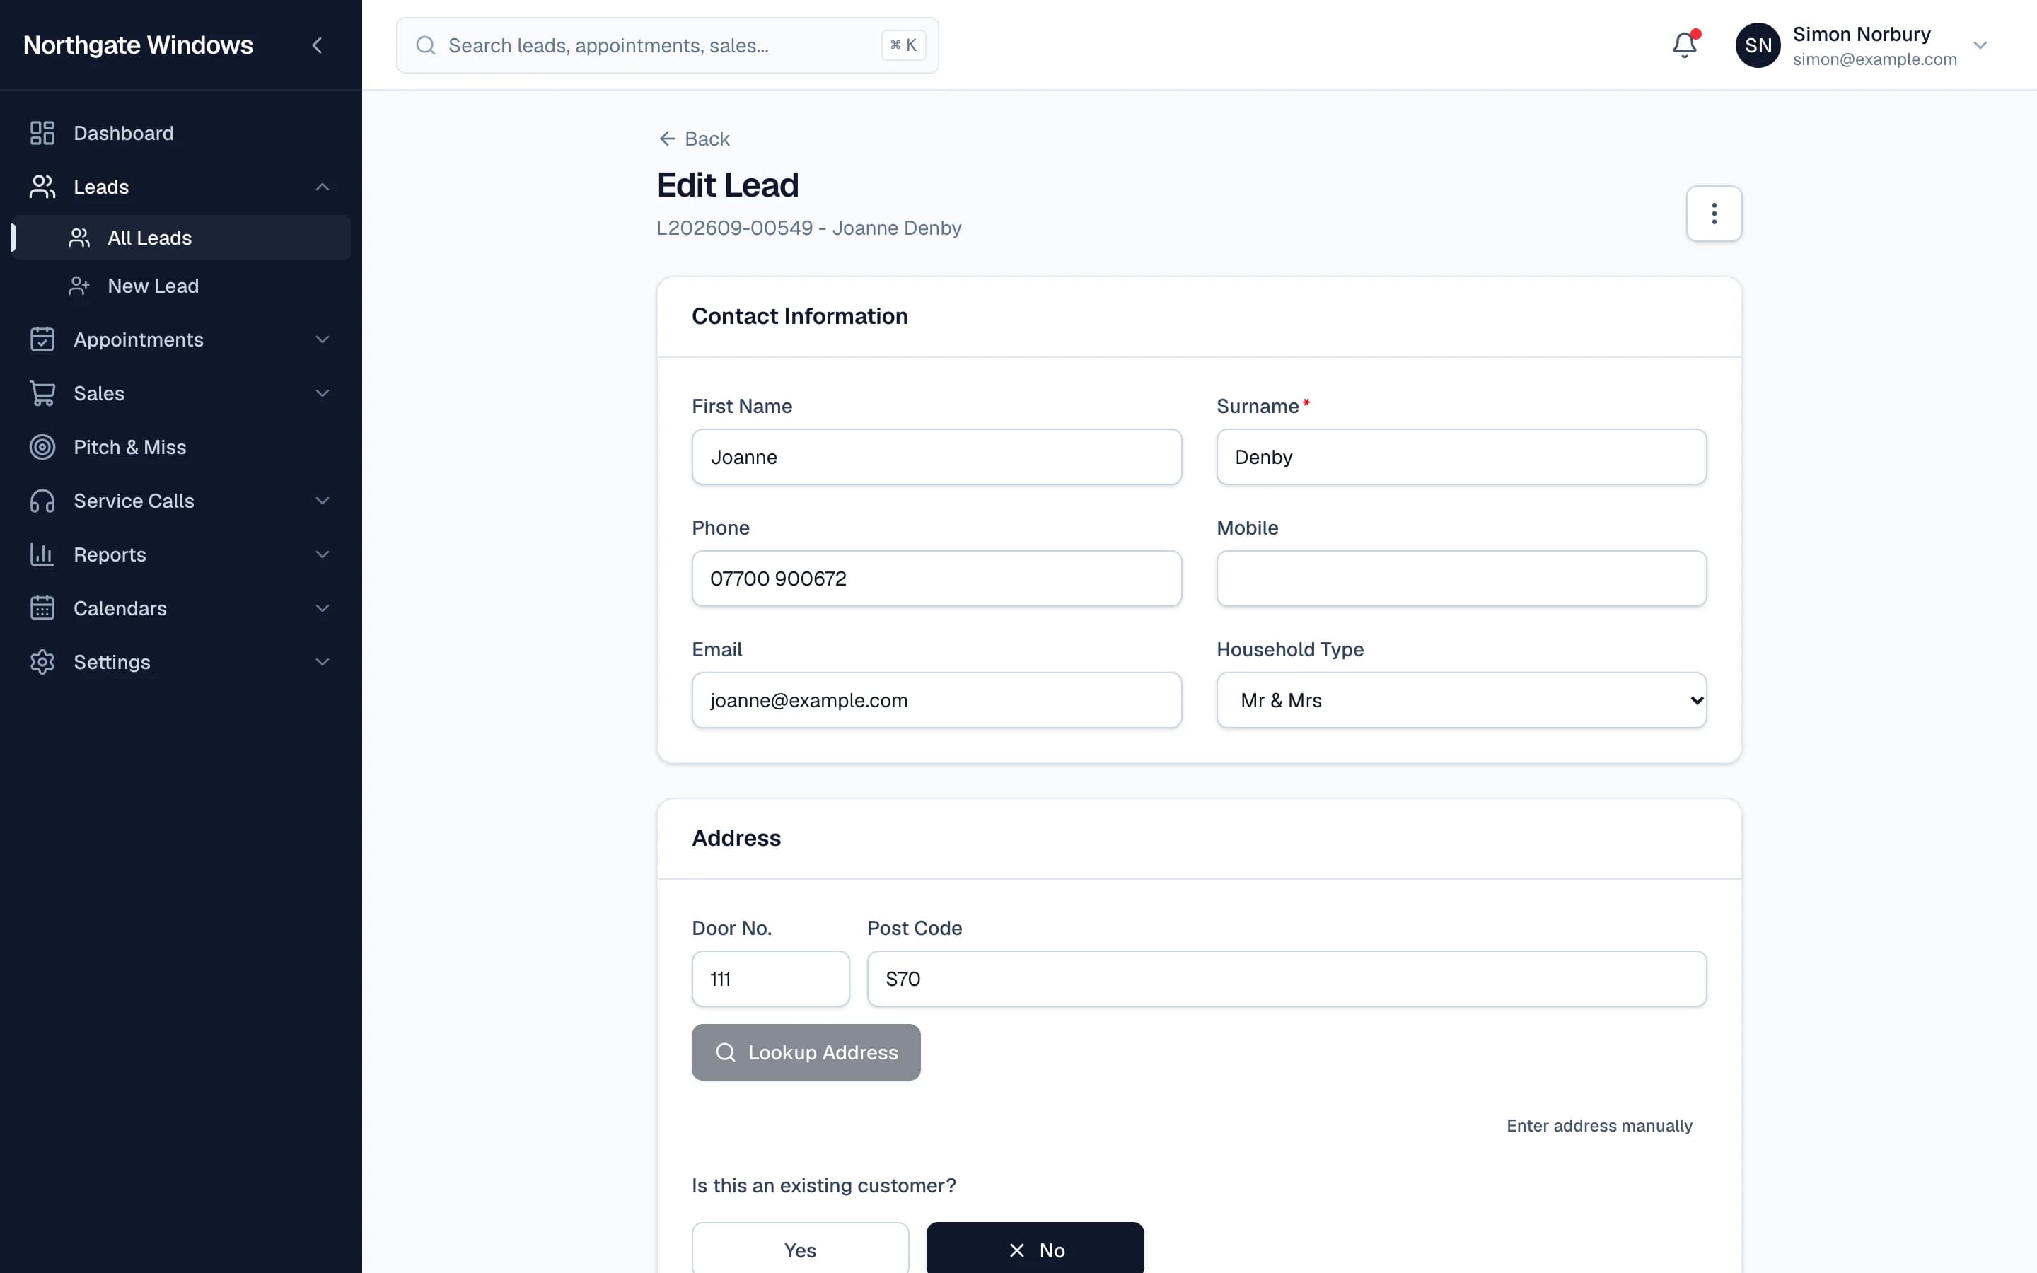Select No for existing customer
Viewport: 2037px width, 1273px height.
click(1035, 1250)
